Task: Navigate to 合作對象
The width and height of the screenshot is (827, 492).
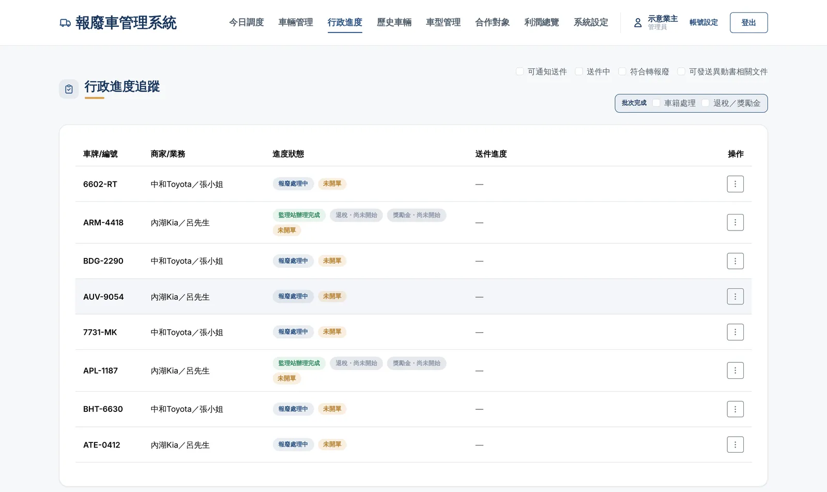Action: 493,22
